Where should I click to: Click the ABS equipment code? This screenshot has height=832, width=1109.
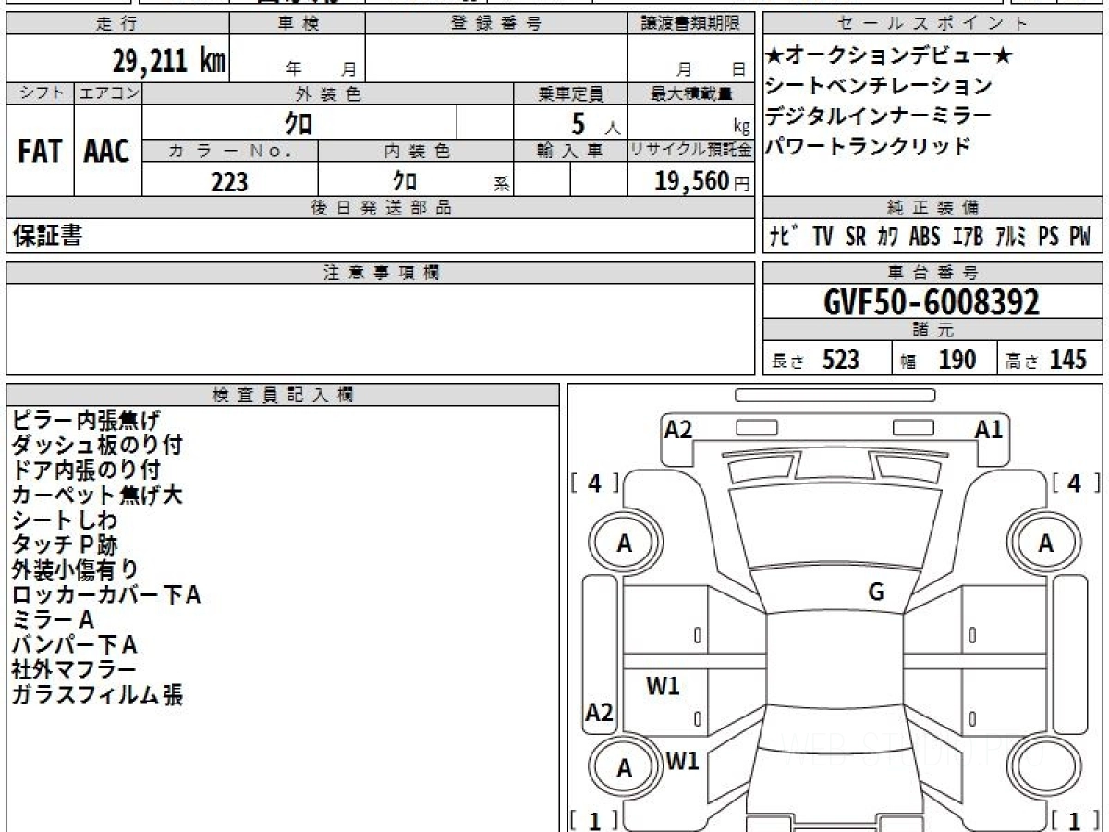924,237
